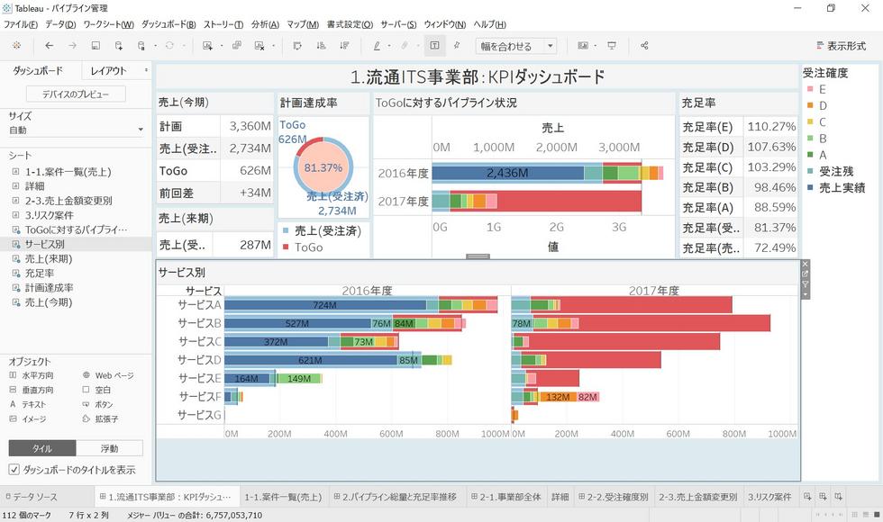Screen dimensions: 883x522
Task: Open the 分析(A) menu
Action: coord(265,24)
